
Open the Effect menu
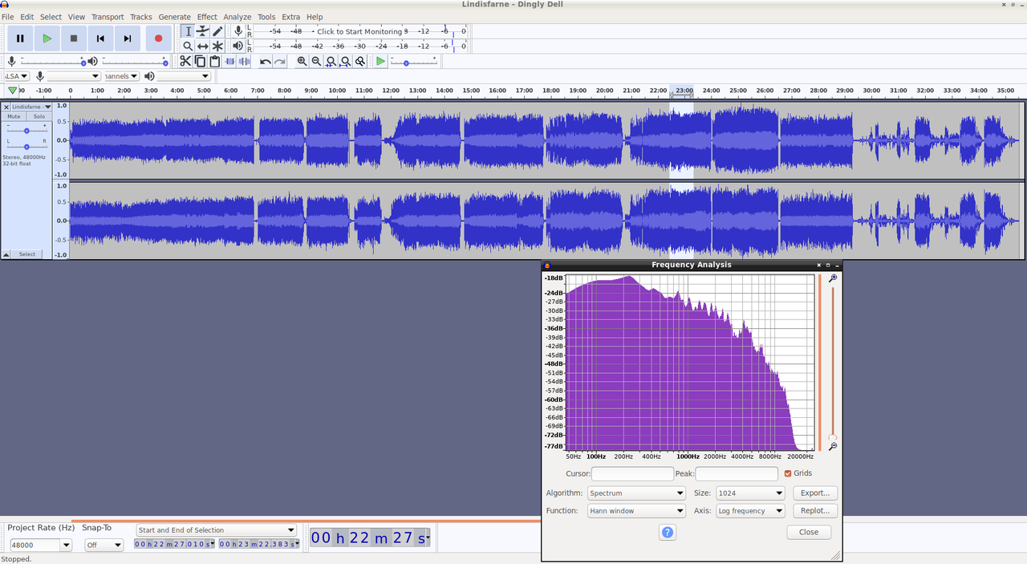207,17
